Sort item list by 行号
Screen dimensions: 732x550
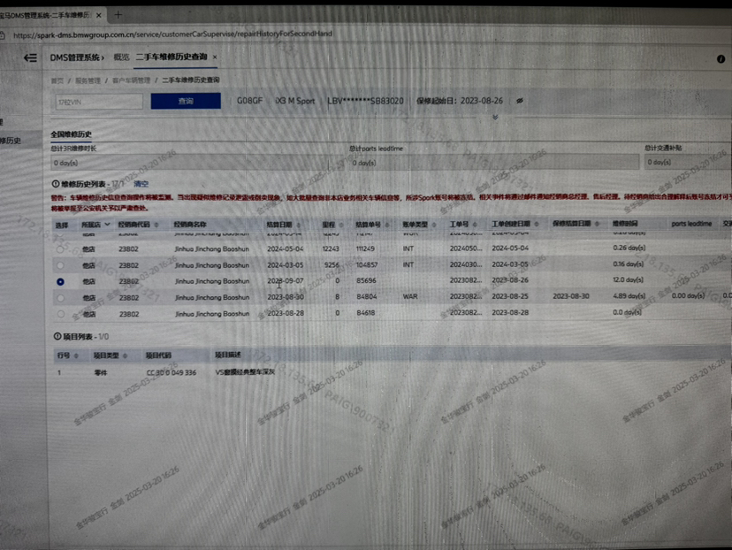tap(76, 355)
